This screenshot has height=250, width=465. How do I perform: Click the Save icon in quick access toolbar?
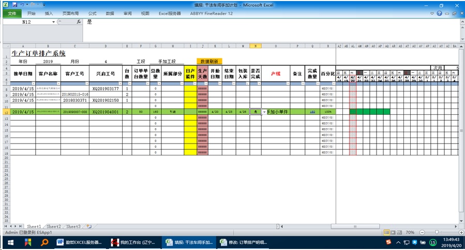(x=13, y=4)
